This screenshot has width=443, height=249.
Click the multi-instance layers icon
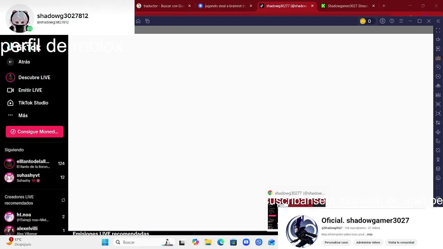[438, 169]
